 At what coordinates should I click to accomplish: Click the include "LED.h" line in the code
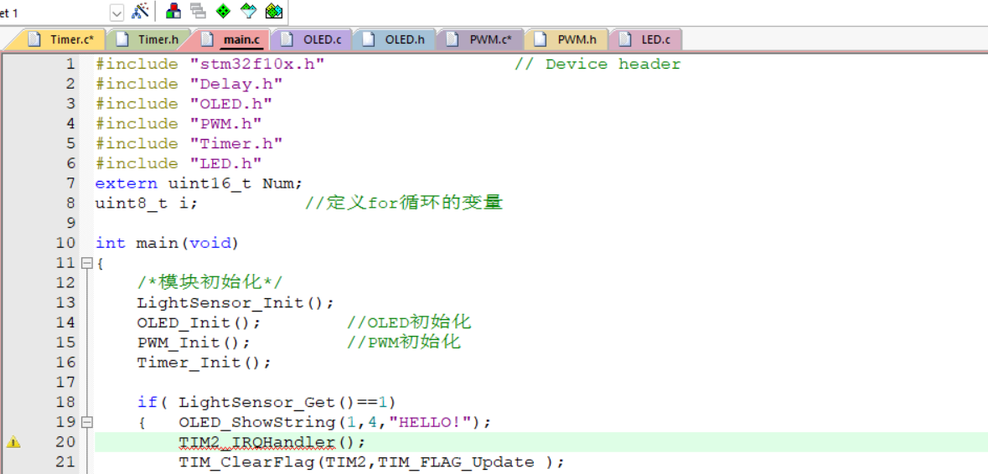click(178, 163)
